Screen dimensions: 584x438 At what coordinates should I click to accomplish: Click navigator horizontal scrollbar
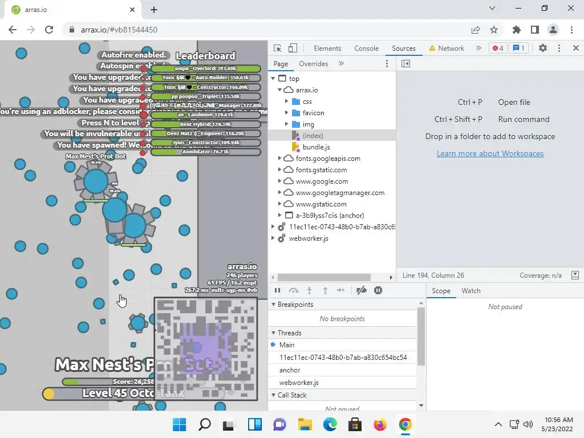(324, 278)
